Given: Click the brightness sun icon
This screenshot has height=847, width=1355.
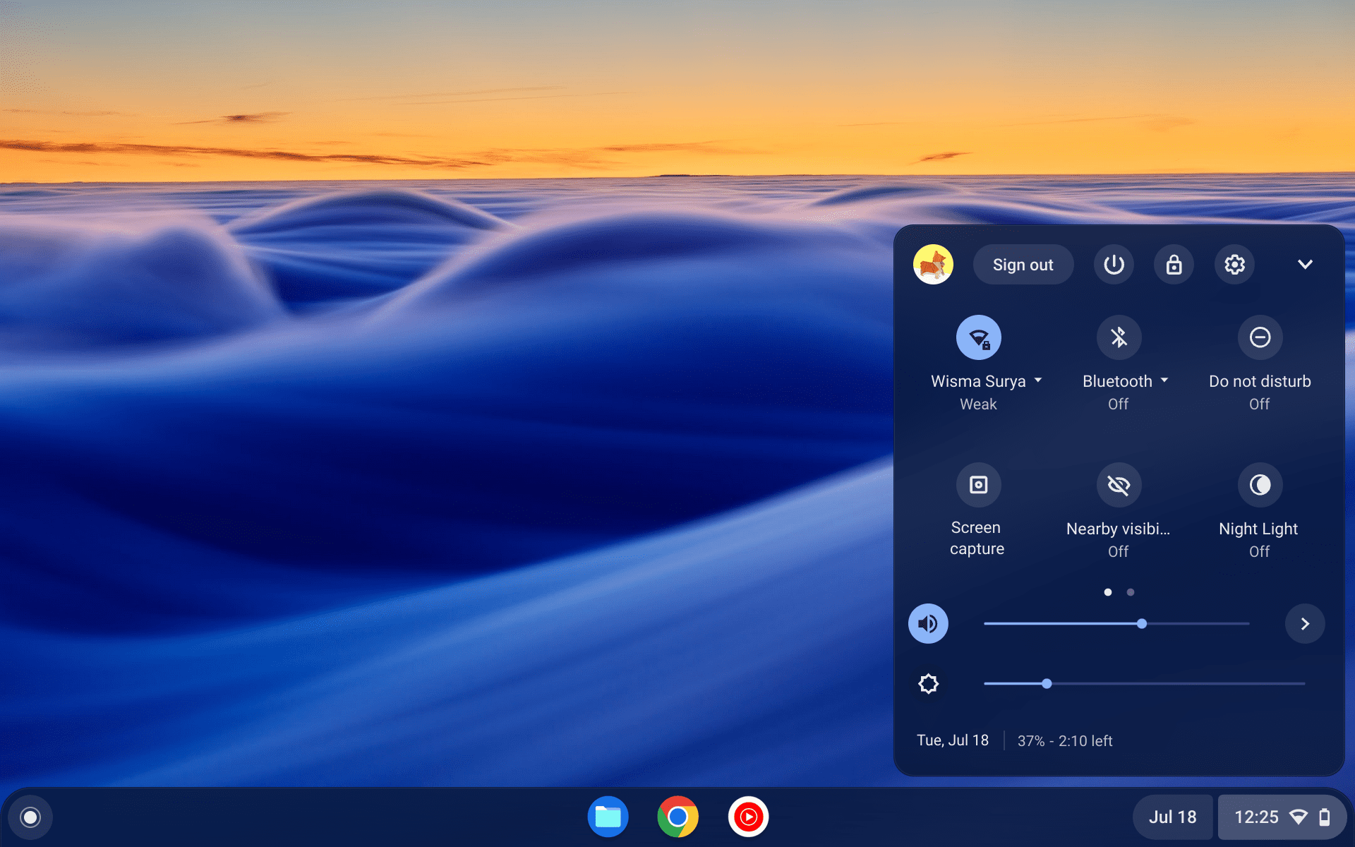Looking at the screenshot, I should point(928,683).
